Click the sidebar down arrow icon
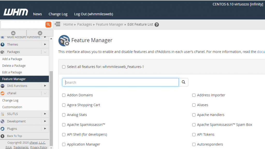 coord(40,33)
